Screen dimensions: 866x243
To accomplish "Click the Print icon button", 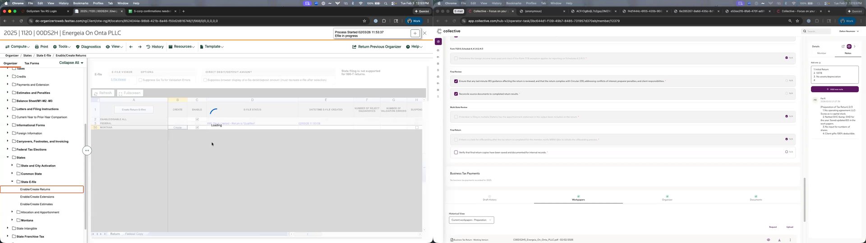I will click(x=41, y=46).
